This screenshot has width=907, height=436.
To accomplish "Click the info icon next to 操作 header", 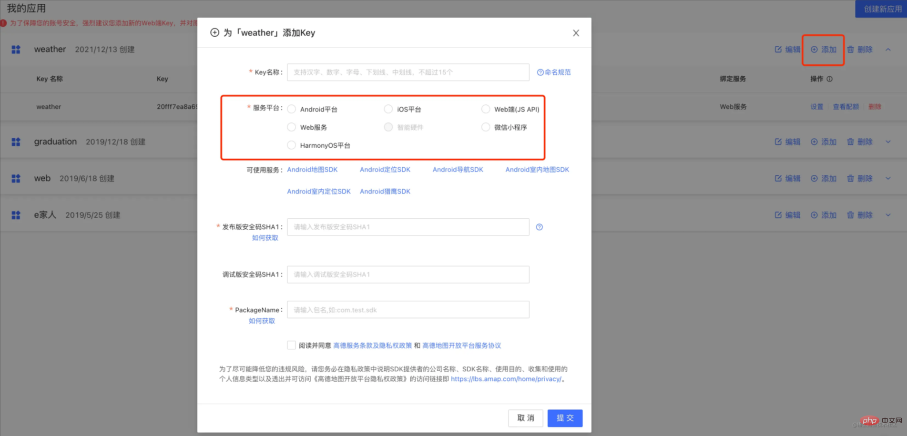I will pos(830,79).
